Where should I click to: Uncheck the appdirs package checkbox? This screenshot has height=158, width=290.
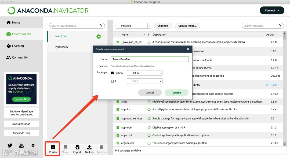click(118, 109)
